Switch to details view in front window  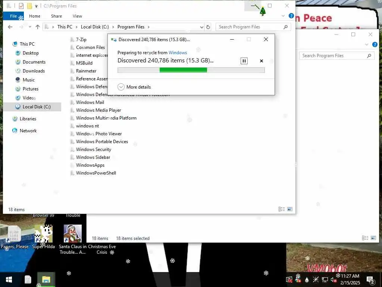tap(282, 209)
